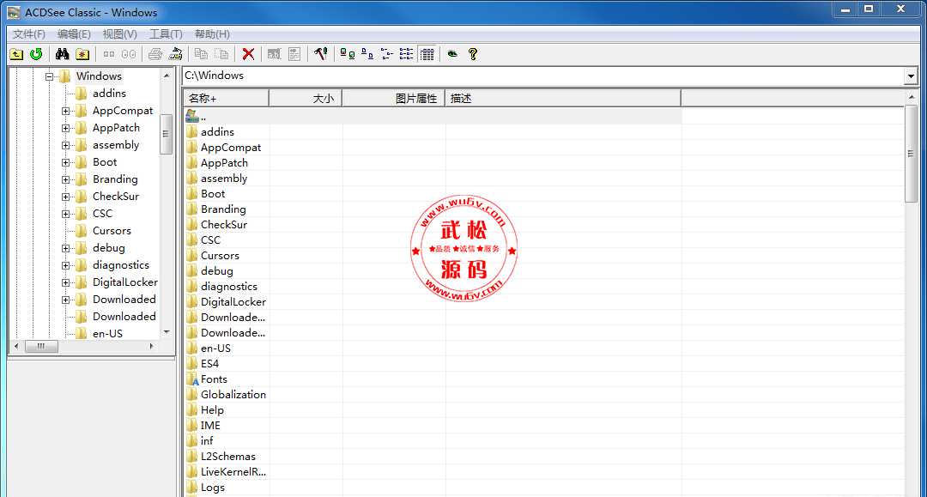
Task: Go up one folder level using toolbar icon
Action: click(16, 54)
